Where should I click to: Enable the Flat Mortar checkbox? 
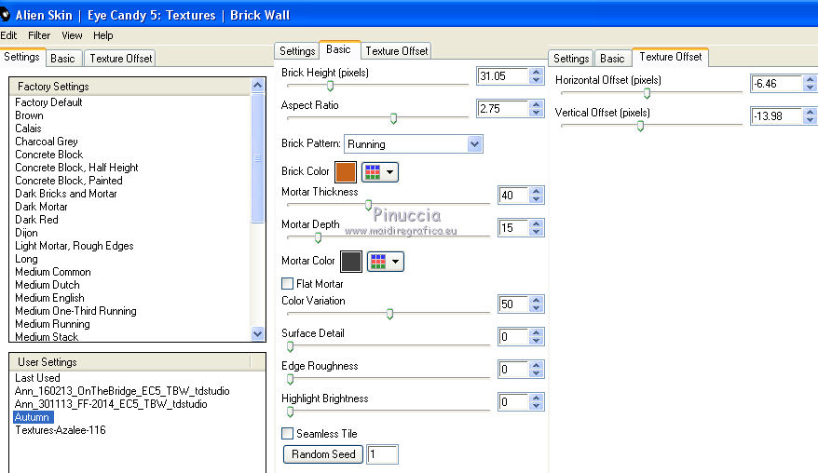[288, 284]
